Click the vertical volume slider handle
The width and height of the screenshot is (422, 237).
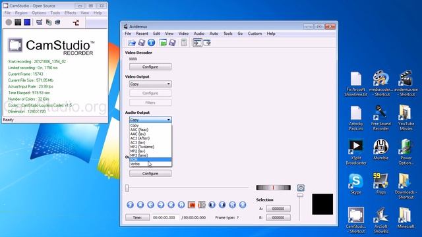(x=300, y=196)
